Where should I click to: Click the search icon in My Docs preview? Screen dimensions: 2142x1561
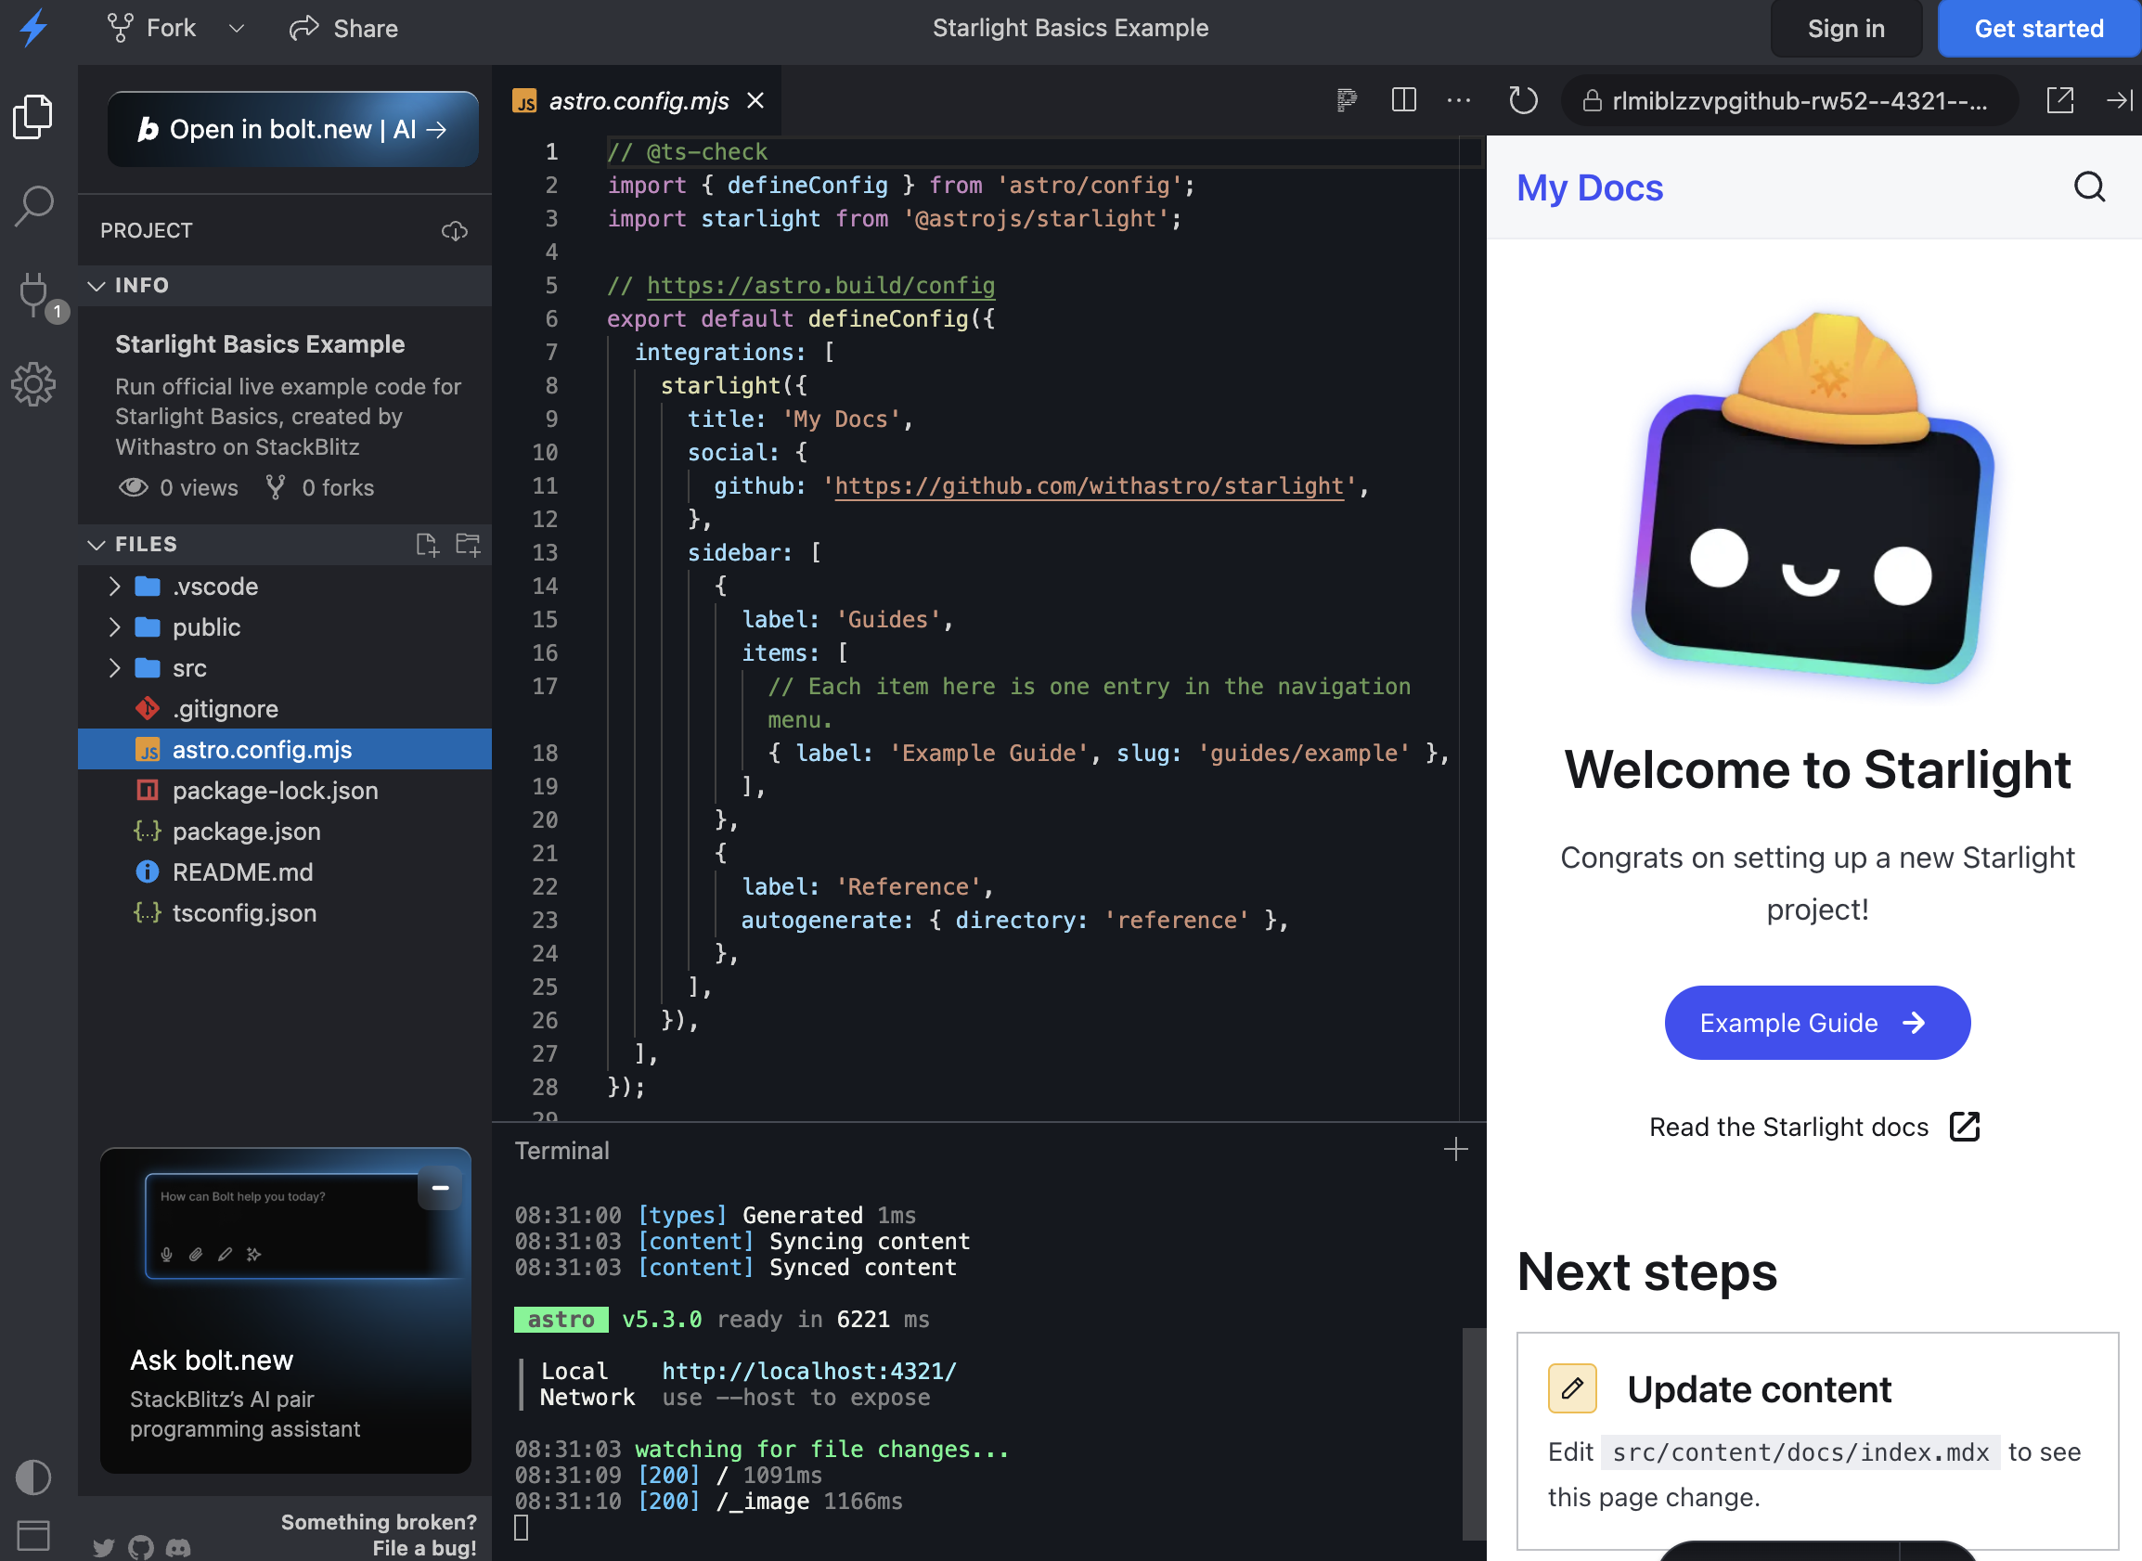(2090, 187)
